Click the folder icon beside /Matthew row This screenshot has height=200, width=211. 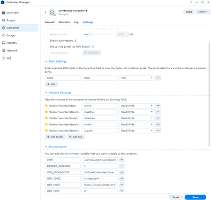click(47, 118)
